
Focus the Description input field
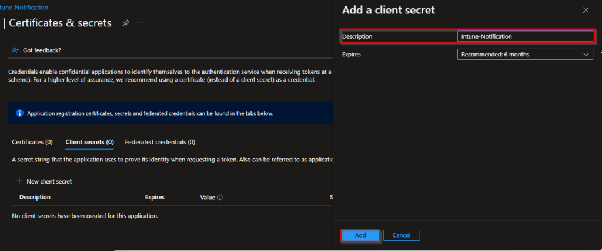(524, 36)
